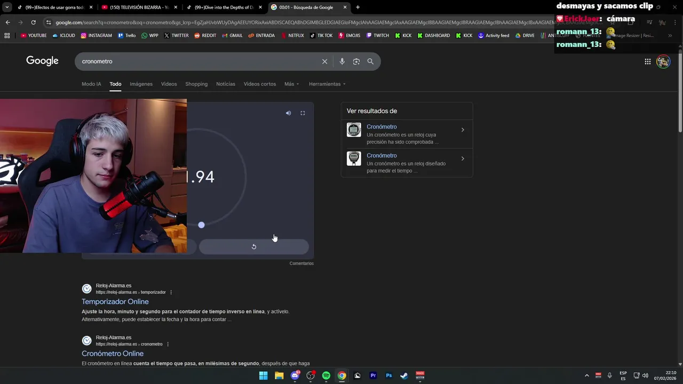Open the REDDIT bookmark

(x=205, y=36)
